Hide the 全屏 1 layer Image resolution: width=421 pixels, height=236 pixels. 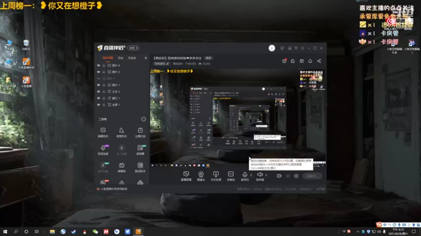[98, 104]
